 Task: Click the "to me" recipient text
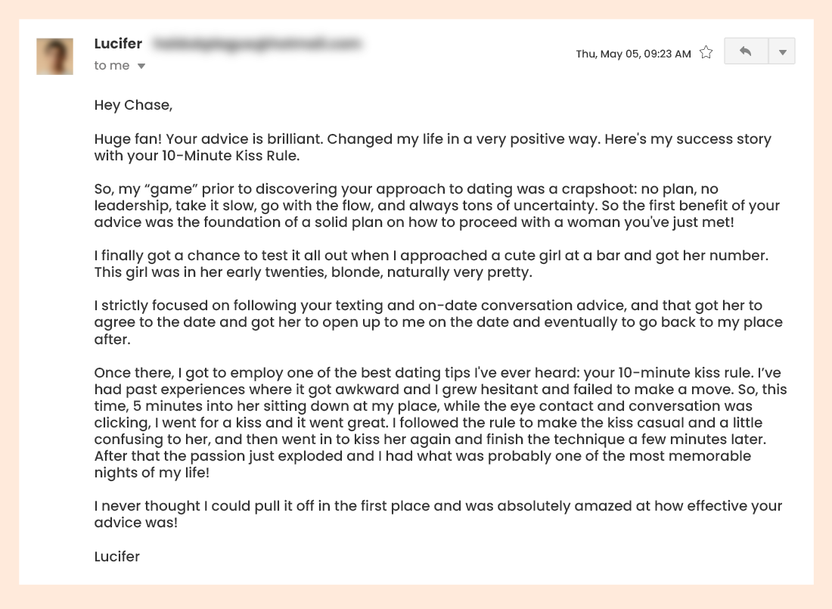coord(111,66)
